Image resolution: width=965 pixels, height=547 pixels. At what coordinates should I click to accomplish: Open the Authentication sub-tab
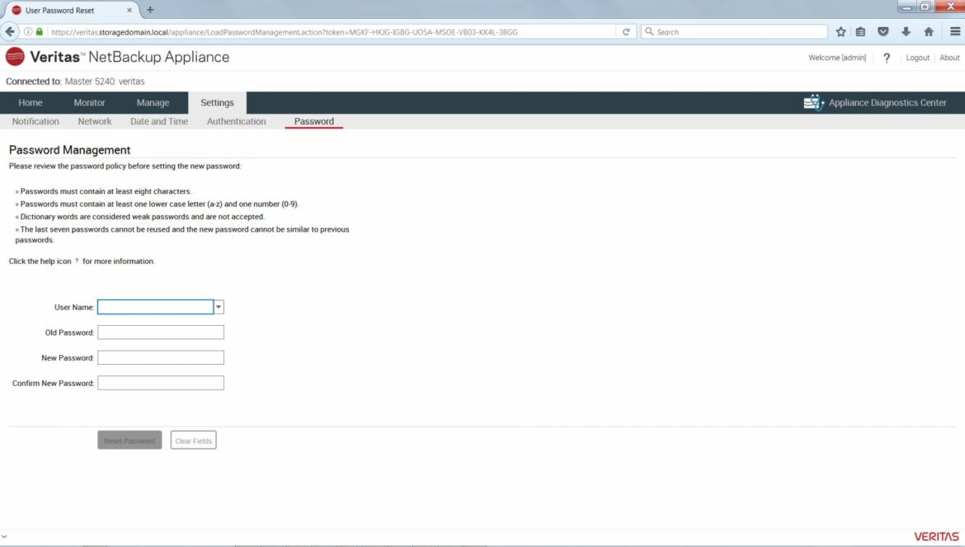(237, 121)
